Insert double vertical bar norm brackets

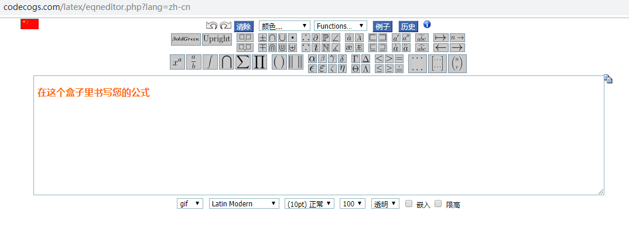pyautogui.click(x=296, y=62)
